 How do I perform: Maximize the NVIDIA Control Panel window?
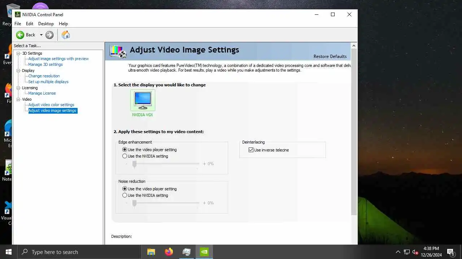[x=333, y=14]
